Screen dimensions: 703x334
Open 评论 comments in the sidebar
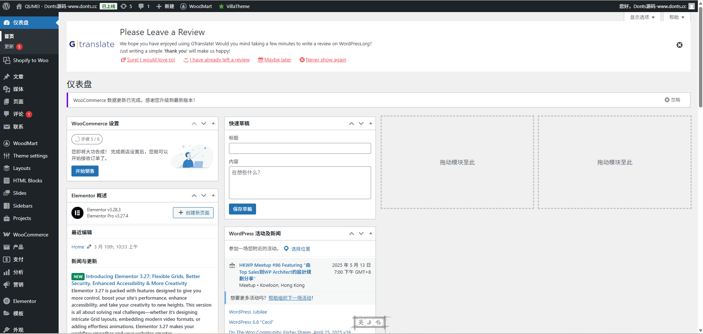(x=29, y=114)
